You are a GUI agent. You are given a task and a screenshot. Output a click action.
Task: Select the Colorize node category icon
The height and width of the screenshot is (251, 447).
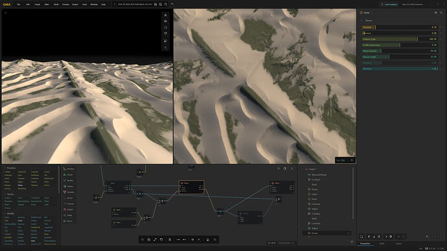click(65, 204)
